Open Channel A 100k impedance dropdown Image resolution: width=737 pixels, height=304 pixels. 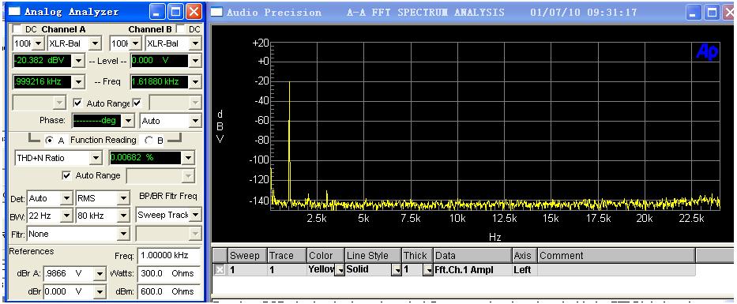[x=39, y=43]
